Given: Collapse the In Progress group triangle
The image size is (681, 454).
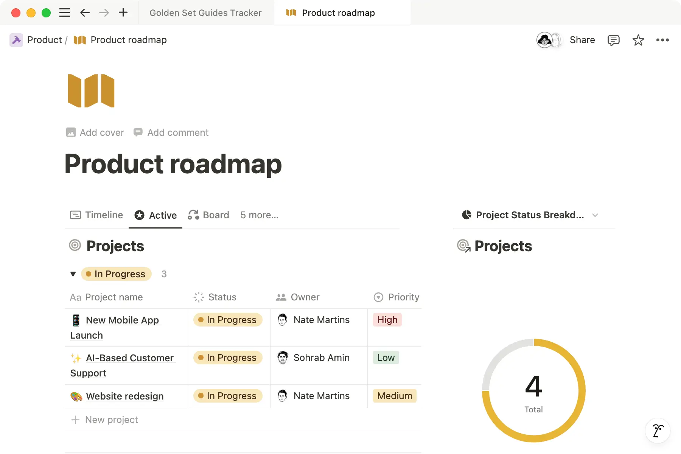Looking at the screenshot, I should [x=73, y=274].
